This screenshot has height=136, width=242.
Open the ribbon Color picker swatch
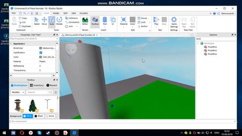click(132, 20)
